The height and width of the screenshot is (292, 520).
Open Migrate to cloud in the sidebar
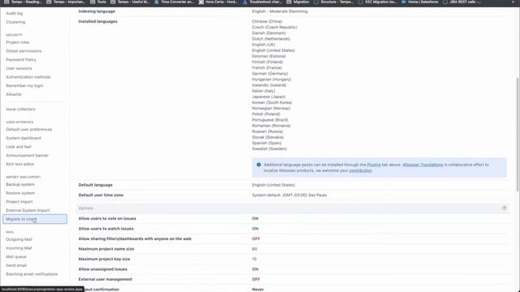point(35,219)
